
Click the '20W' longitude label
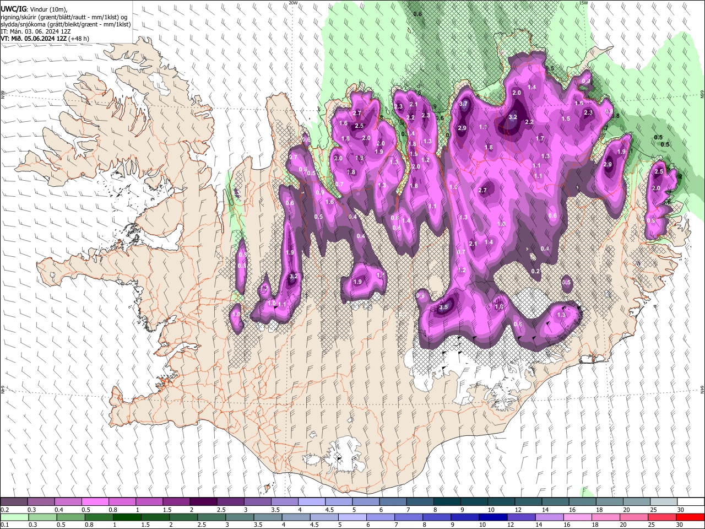[x=293, y=3]
